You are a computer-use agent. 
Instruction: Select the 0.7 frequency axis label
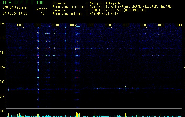[x=2, y=97]
